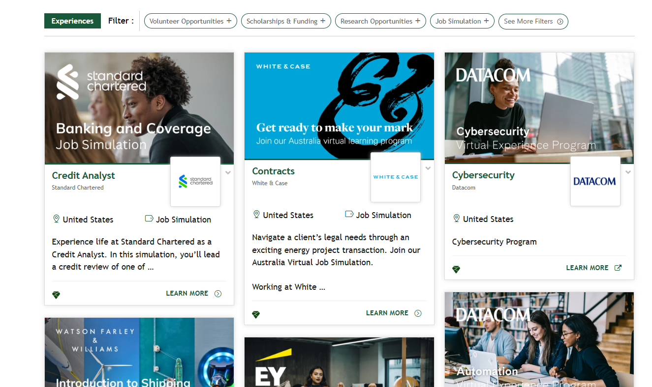Toggle the Volunteer Opportunities filter

click(190, 21)
